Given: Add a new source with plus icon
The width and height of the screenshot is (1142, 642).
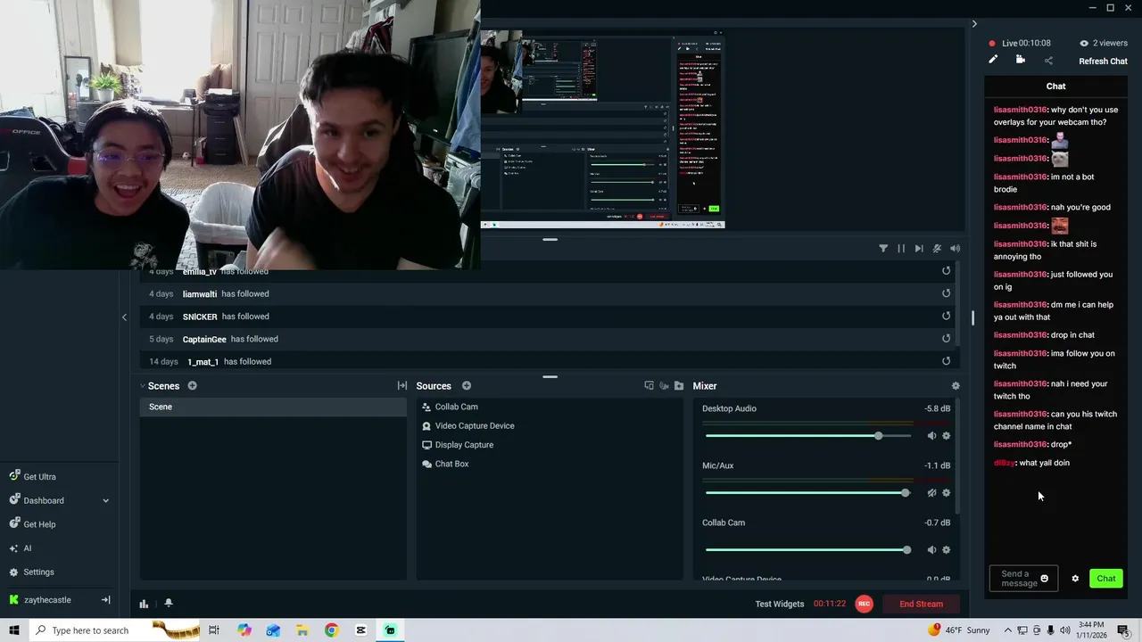Looking at the screenshot, I should point(467,386).
